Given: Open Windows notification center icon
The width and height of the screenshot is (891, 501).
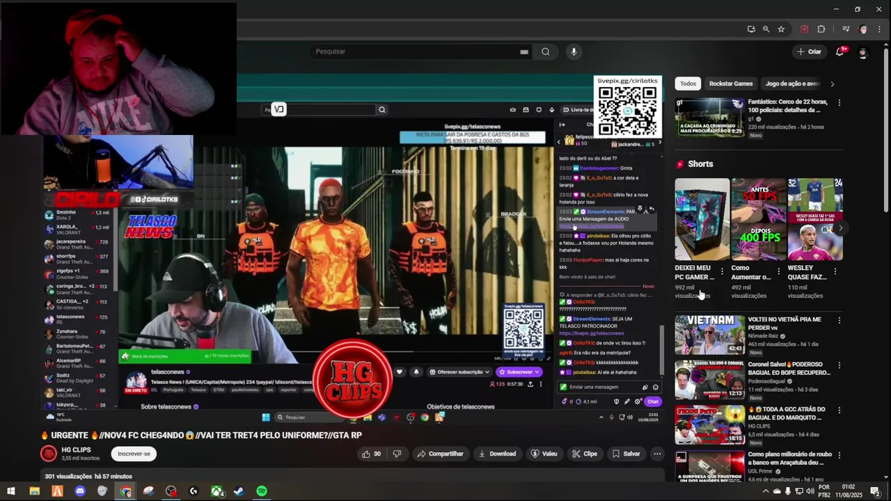Looking at the screenshot, I should click(x=875, y=491).
